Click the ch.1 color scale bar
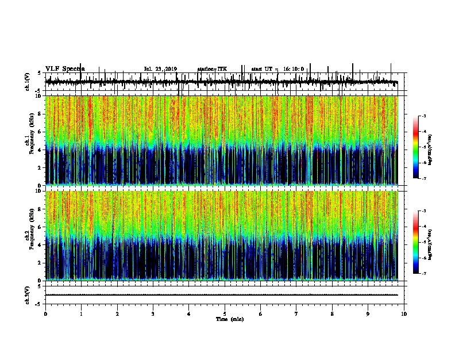Image resolution: width=455 pixels, height=352 pixels. click(x=416, y=147)
